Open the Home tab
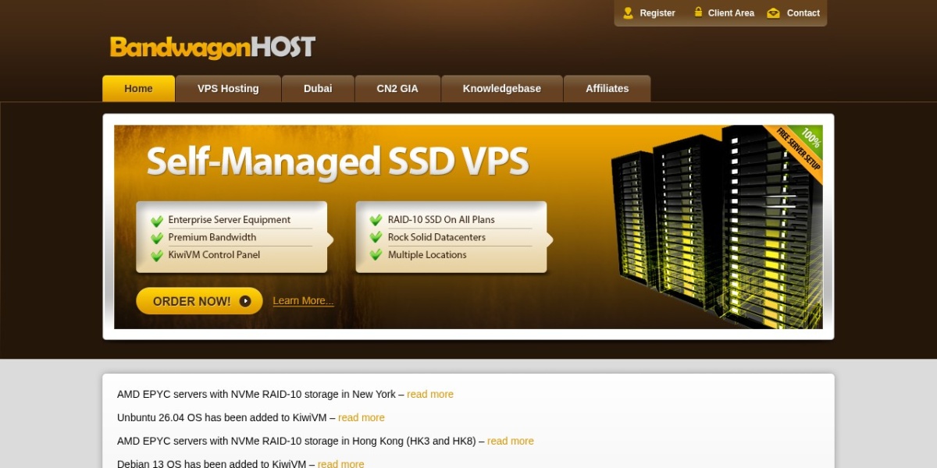937x468 pixels. click(138, 89)
